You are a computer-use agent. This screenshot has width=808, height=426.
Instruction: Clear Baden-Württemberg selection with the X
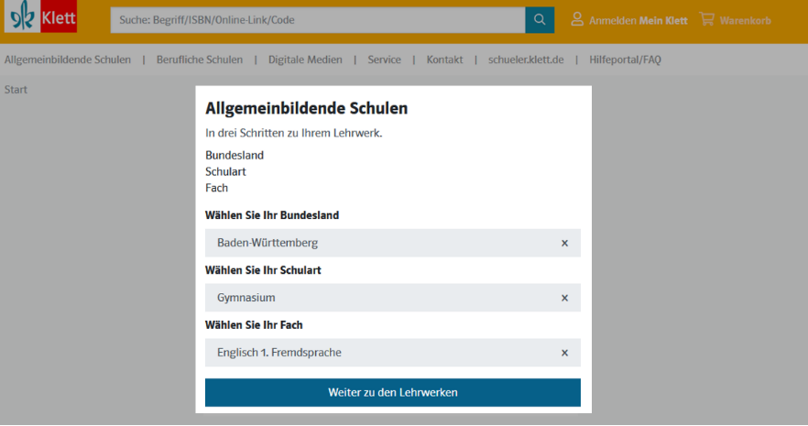pos(564,243)
